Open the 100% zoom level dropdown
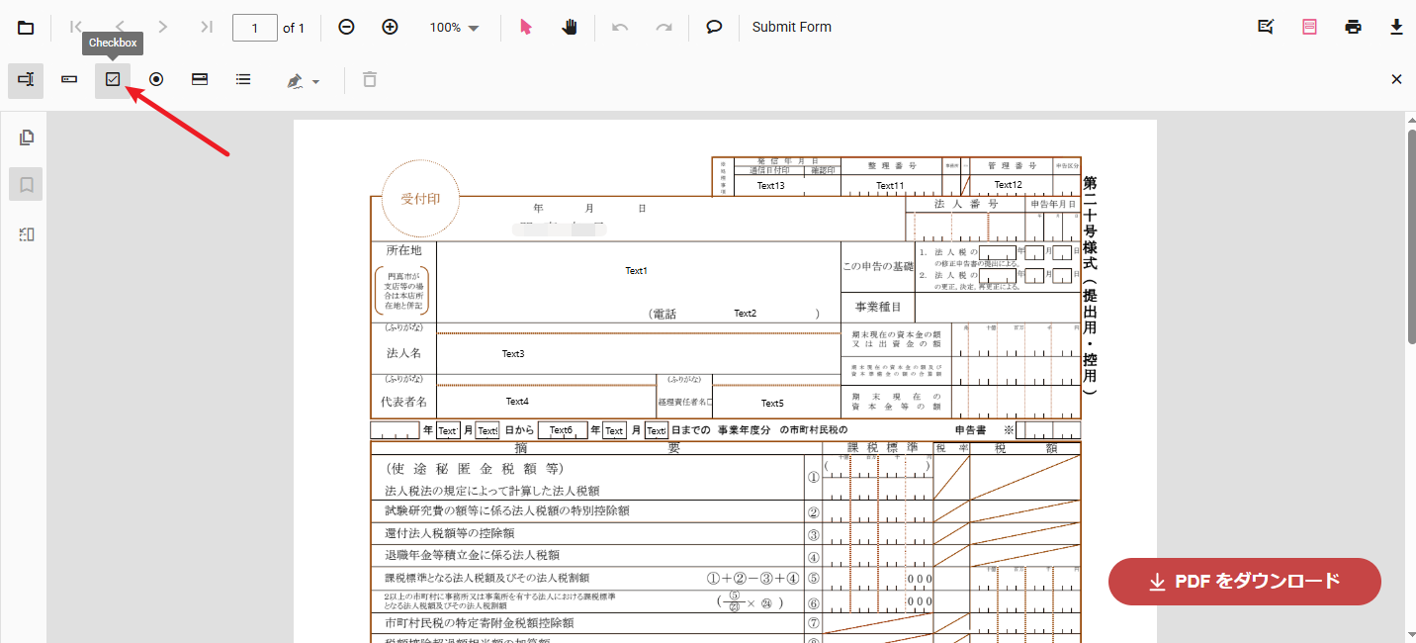Screen dimensions: 1416x643 tap(454, 28)
